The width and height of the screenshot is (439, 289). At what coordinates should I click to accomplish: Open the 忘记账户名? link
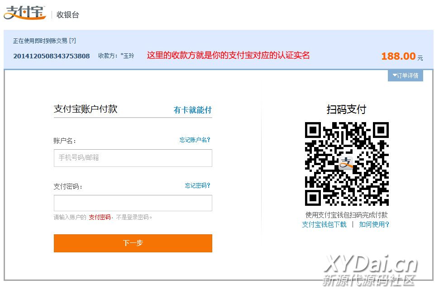195,140
